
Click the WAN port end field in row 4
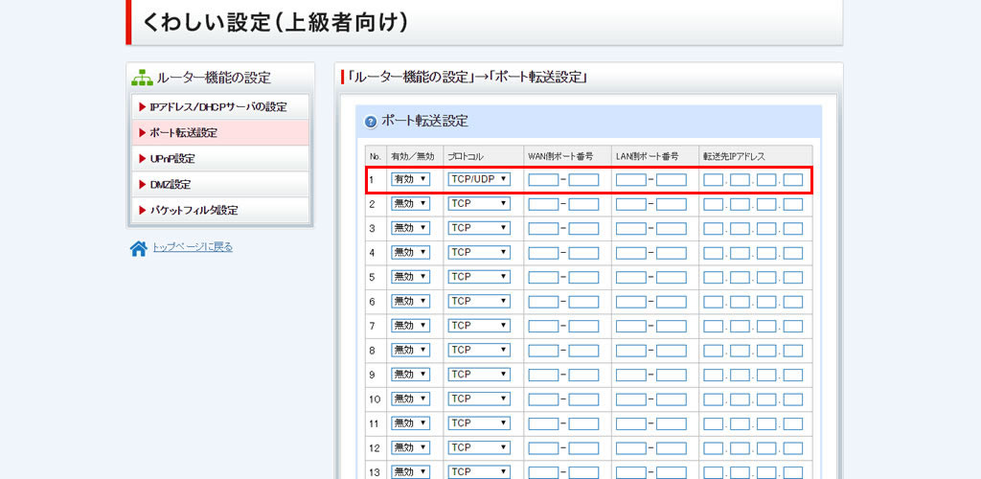[583, 252]
